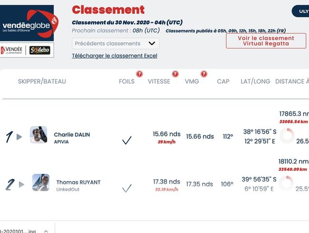The height and width of the screenshot is (233, 309).
Task: Open Thomas Ruyant's skipper photo
Action: pyautogui.click(x=41, y=183)
